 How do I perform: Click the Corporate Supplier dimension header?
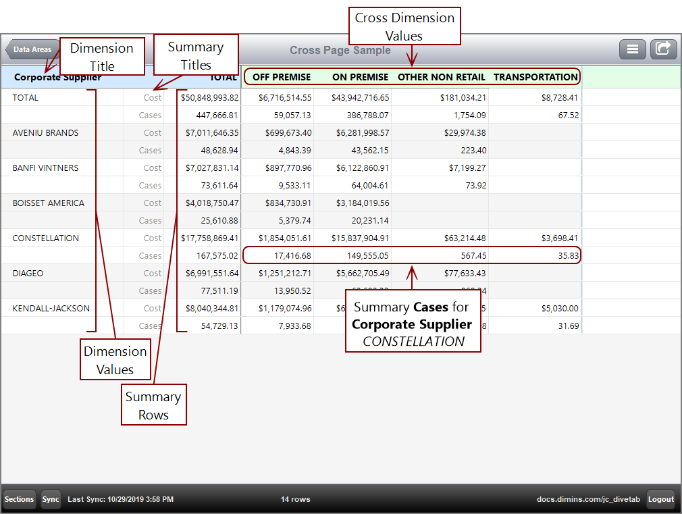point(57,77)
